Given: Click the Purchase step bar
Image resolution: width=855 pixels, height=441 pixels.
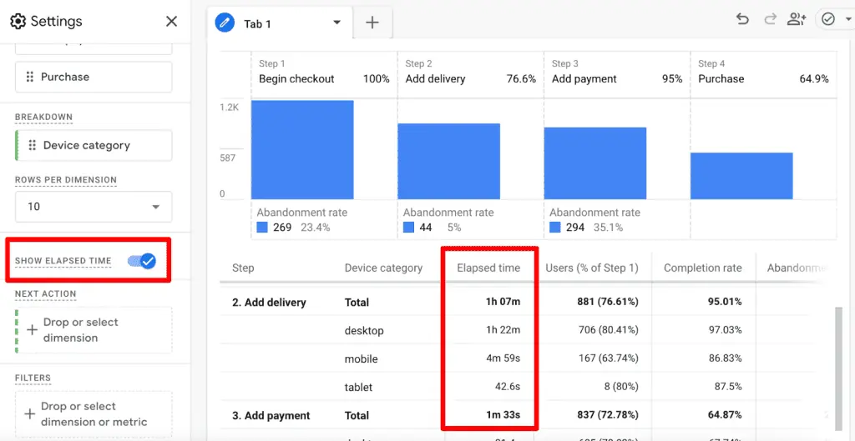Looking at the screenshot, I should (741, 176).
